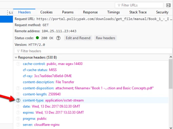Open the Stack Trace tab
173x129 pixels.
[138, 12]
